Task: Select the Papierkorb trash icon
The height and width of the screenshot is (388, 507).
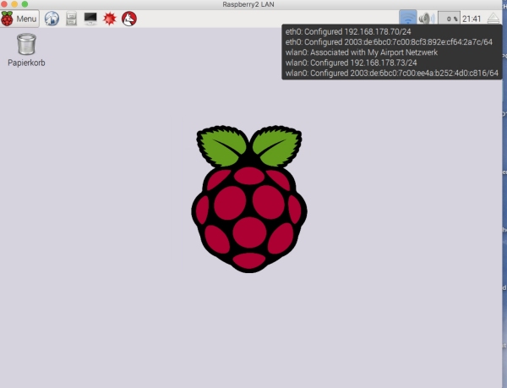Action: click(x=26, y=44)
